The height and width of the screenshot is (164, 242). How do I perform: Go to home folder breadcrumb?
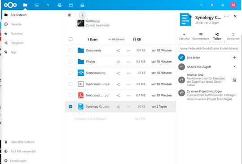(70, 15)
